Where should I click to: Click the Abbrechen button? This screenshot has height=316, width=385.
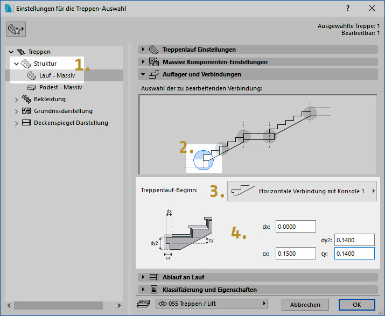[305, 305]
